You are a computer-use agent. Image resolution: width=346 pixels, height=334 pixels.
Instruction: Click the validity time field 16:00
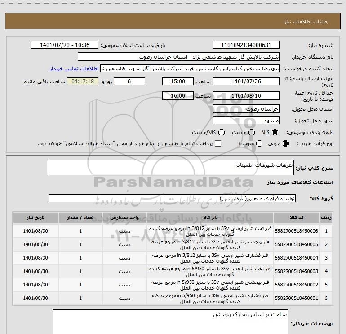pyautogui.click(x=178, y=95)
